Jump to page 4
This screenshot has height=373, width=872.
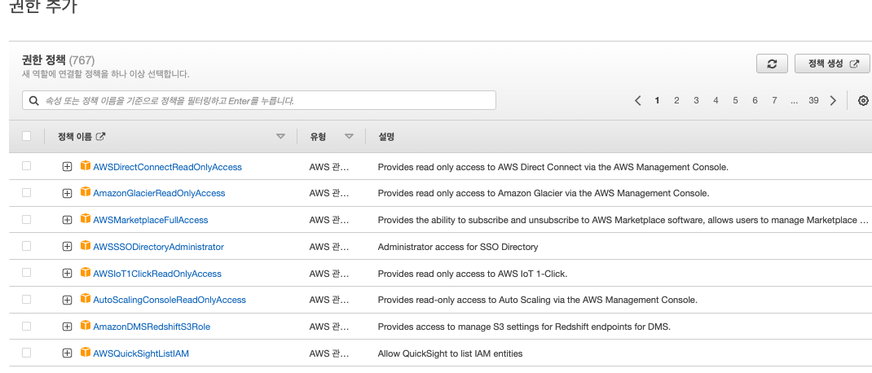pyautogui.click(x=716, y=101)
